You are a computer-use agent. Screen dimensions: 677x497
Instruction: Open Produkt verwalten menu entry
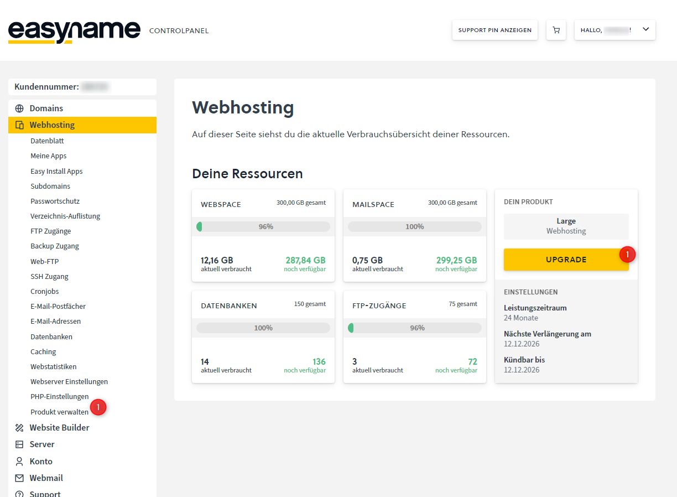tap(59, 412)
